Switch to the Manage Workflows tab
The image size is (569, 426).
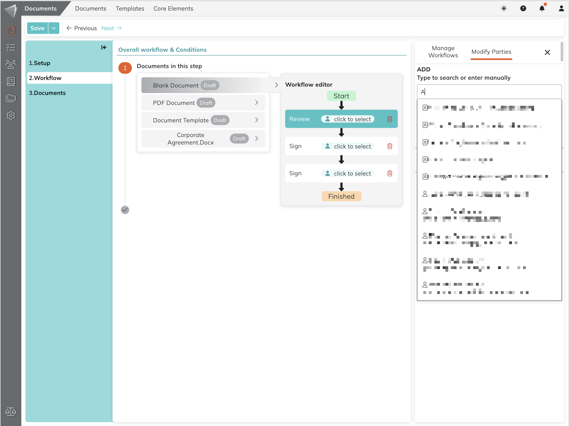[443, 52]
